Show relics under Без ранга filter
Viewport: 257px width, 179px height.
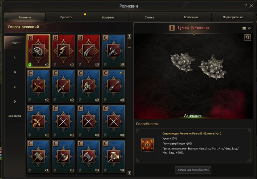tap(15, 116)
